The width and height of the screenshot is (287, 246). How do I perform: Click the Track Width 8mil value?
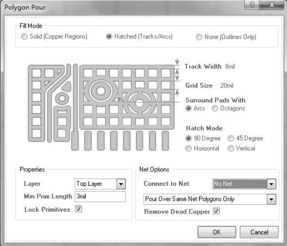230,67
